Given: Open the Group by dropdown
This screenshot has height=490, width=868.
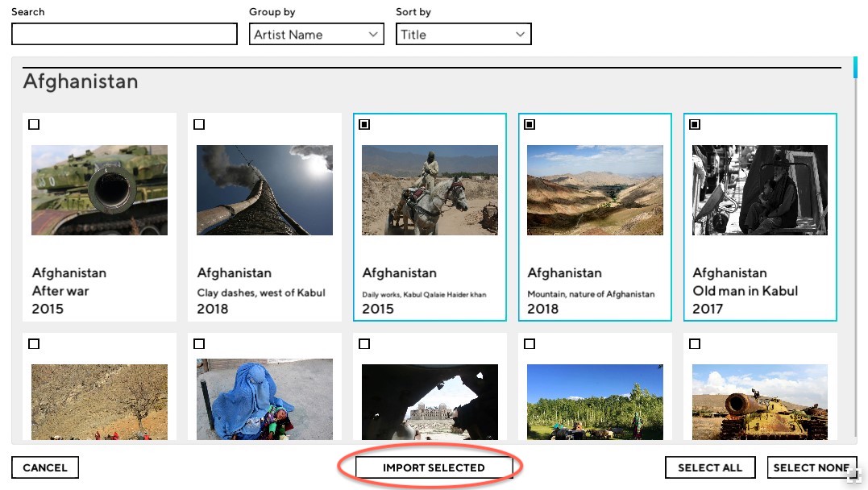Looking at the screenshot, I should click(316, 35).
